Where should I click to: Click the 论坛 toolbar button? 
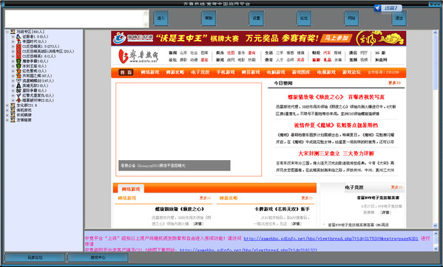tap(304, 18)
